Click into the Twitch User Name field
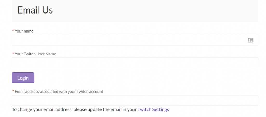Image resolution: width=266 pixels, height=117 pixels. (135, 63)
